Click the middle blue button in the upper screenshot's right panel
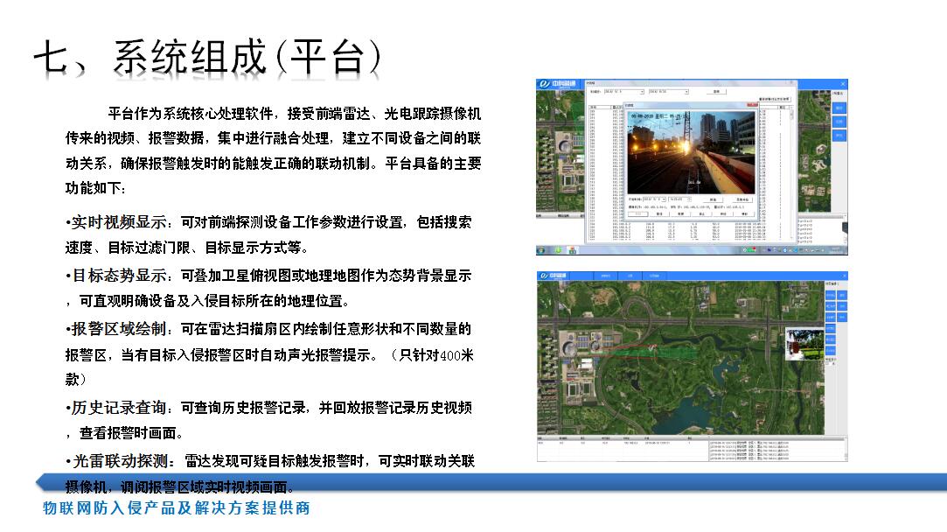 point(839,122)
